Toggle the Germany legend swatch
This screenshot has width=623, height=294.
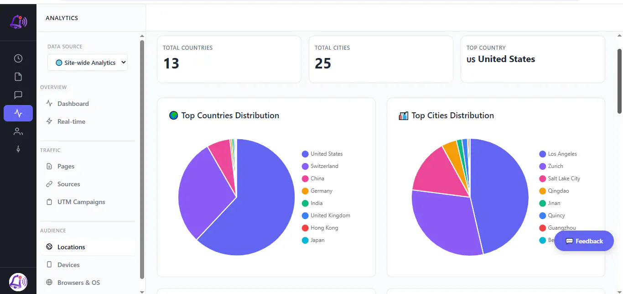pos(305,191)
